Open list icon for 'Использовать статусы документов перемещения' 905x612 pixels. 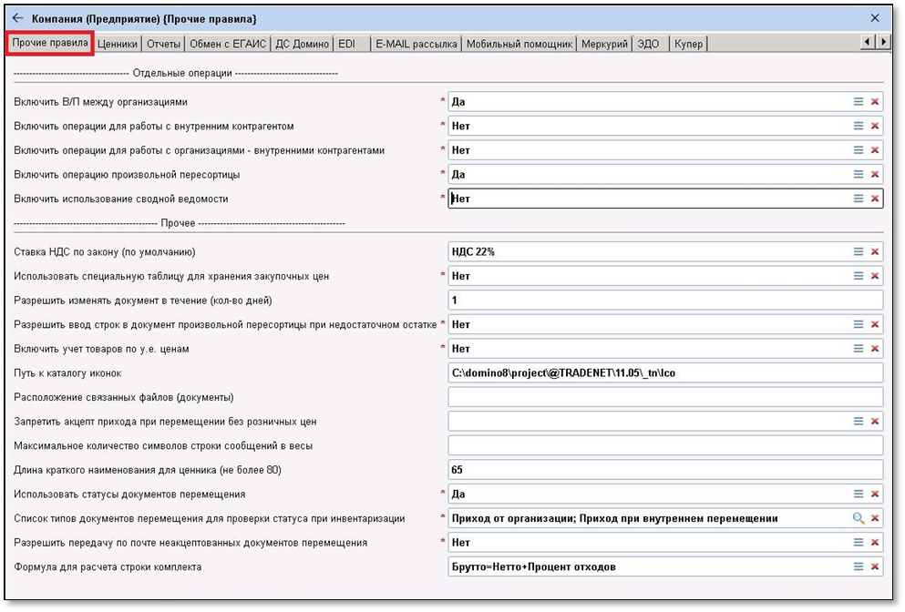pos(859,494)
